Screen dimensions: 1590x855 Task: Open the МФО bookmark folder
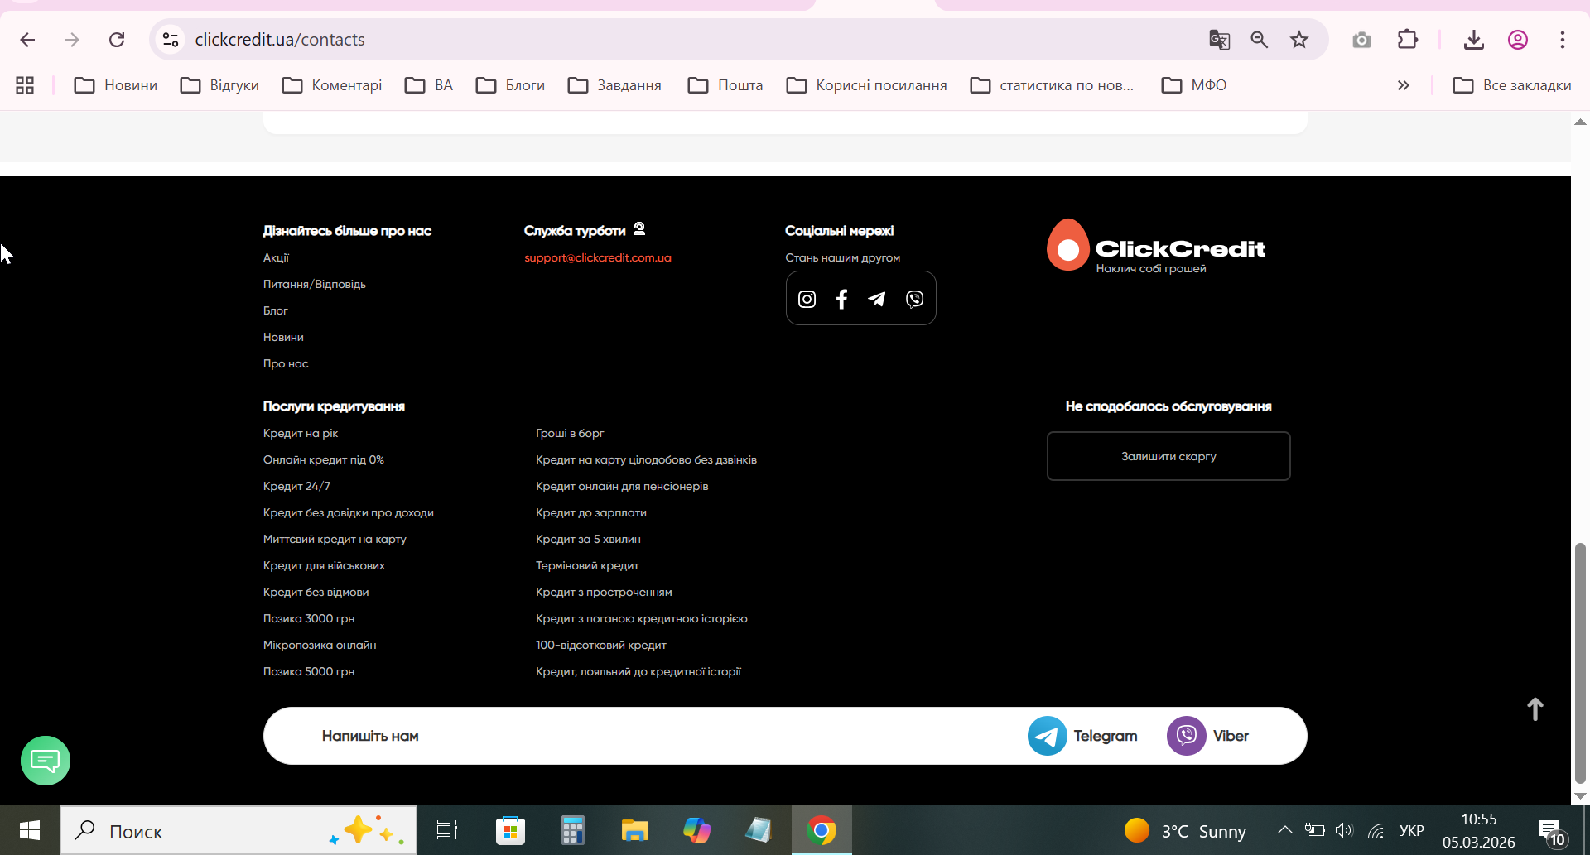coord(1194,85)
